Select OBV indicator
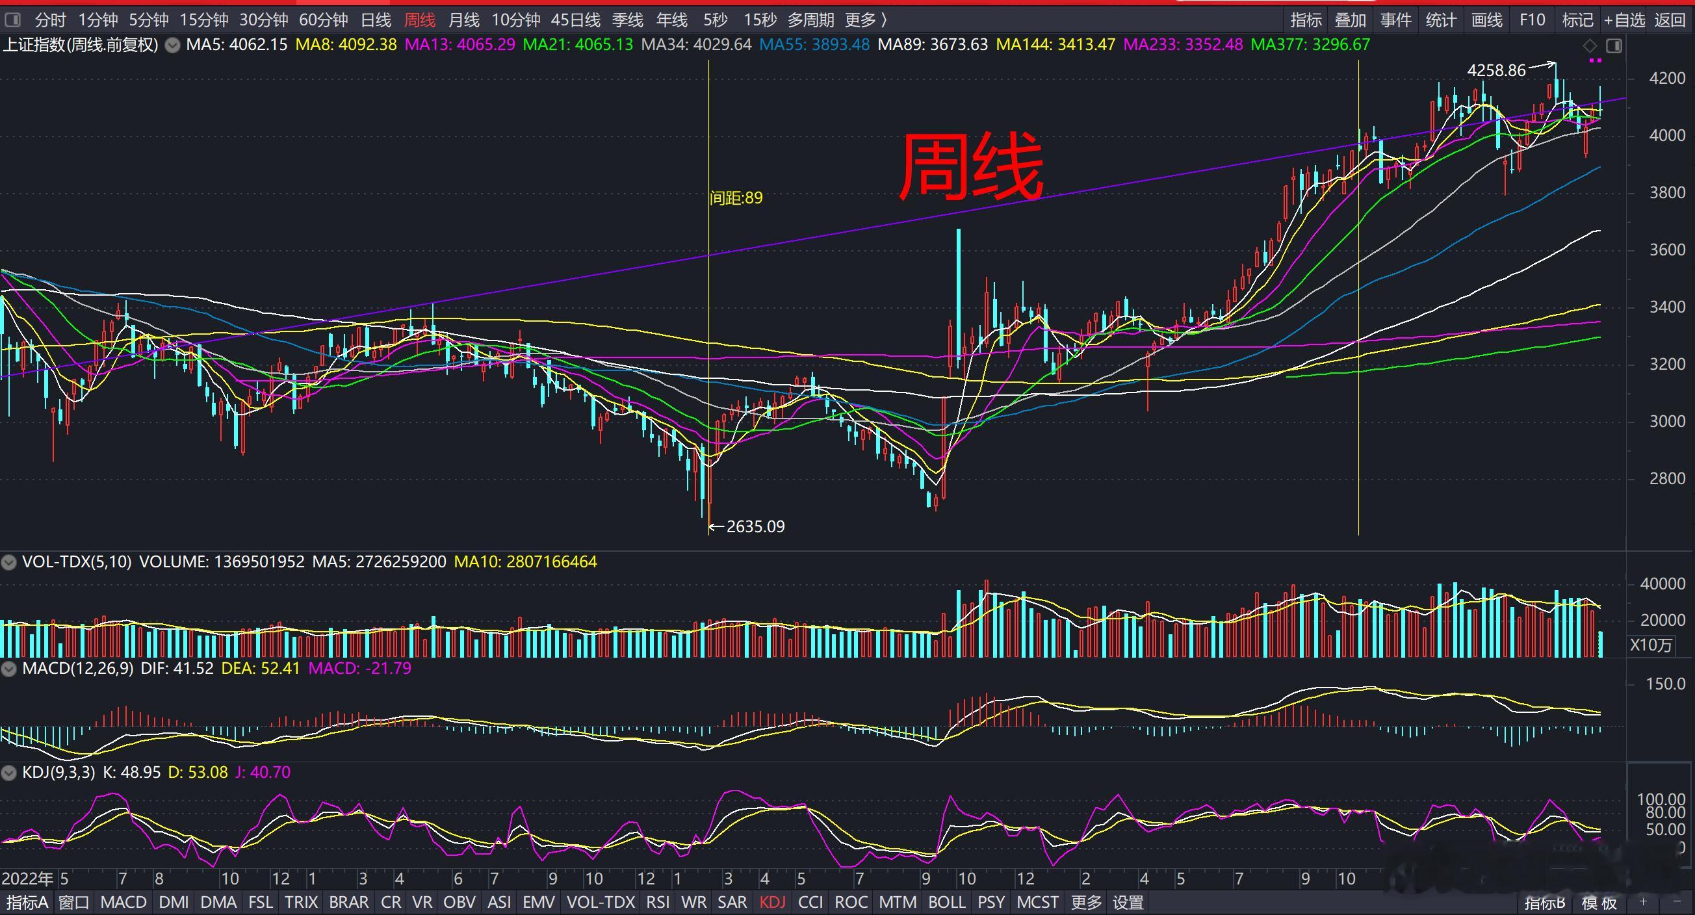 coord(459,903)
